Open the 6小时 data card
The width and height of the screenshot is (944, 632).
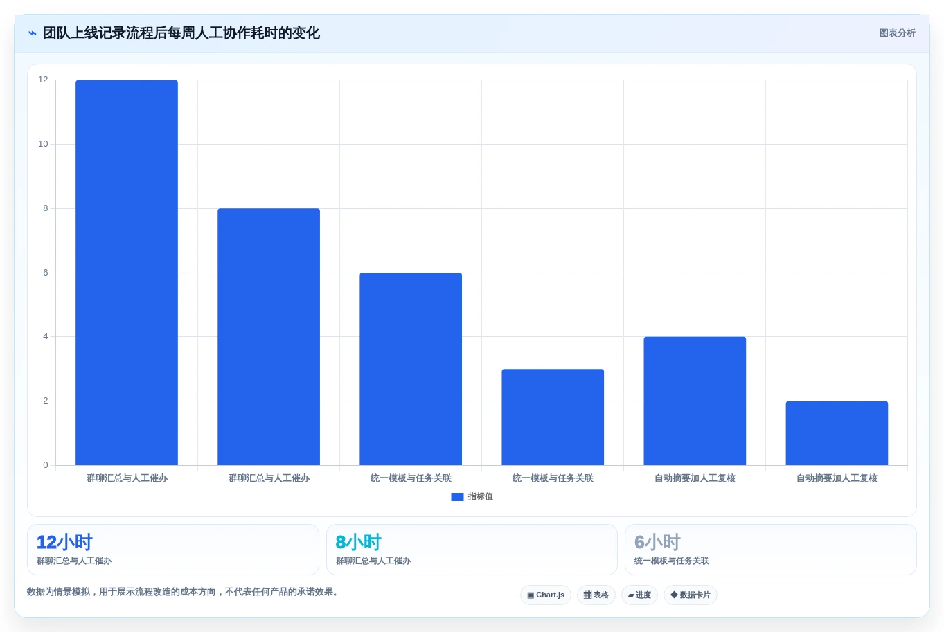point(771,550)
